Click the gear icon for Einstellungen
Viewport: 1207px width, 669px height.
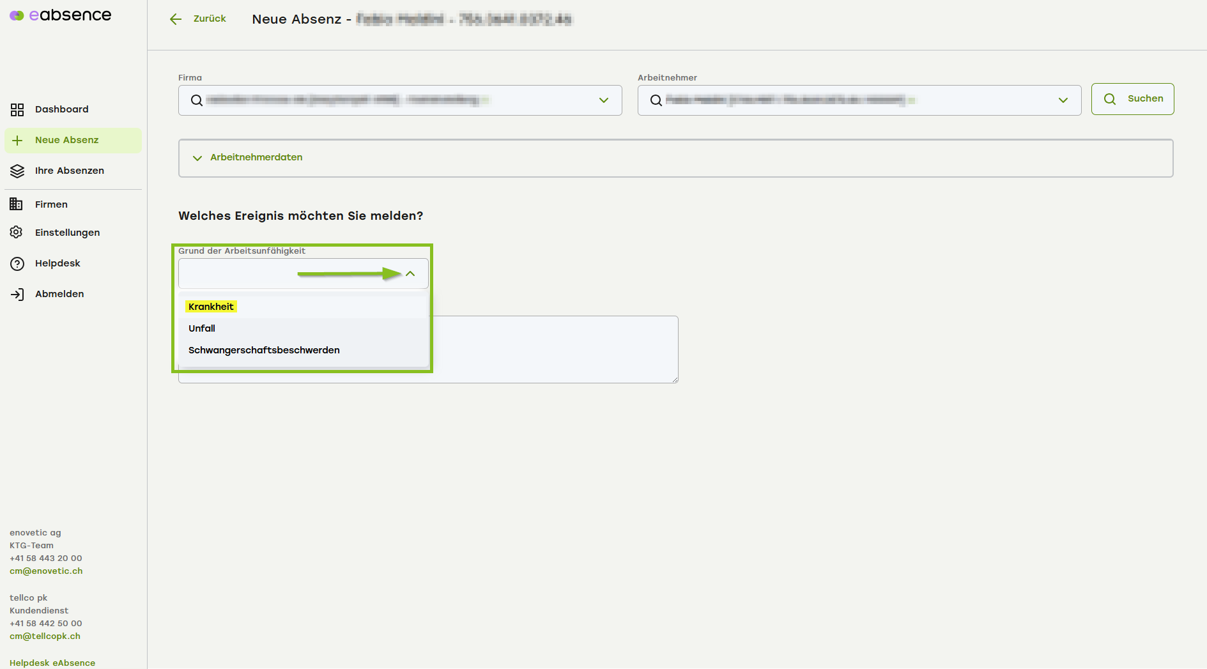[17, 233]
